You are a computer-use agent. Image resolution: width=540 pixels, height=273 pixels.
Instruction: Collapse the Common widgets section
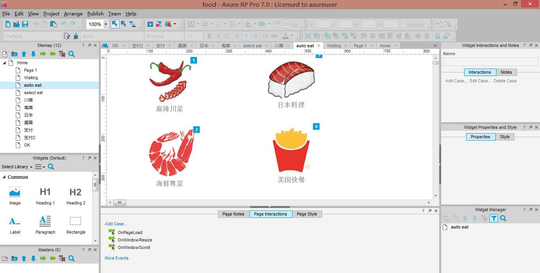(4, 177)
